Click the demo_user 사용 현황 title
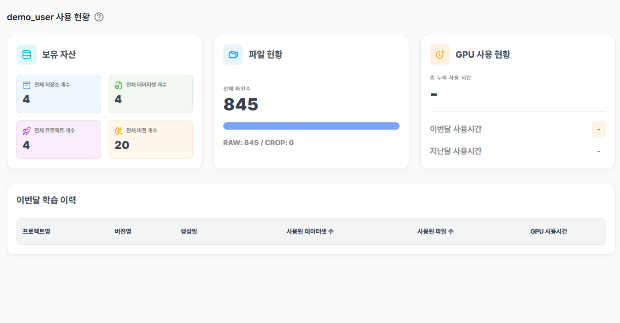This screenshot has height=323, width=620. coord(49,17)
